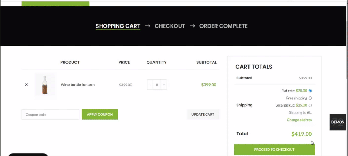Decrease quantity with minus button

point(150,85)
